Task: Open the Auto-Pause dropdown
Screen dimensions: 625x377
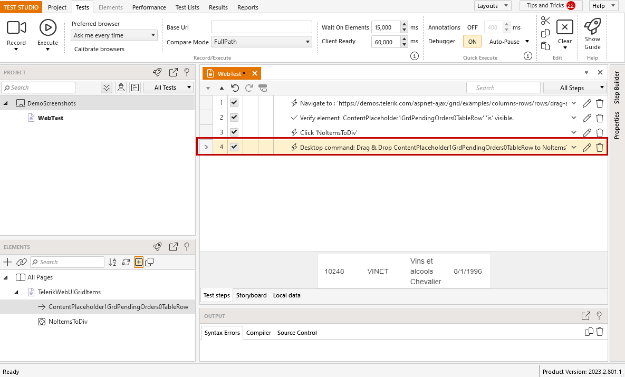Action: coord(509,42)
